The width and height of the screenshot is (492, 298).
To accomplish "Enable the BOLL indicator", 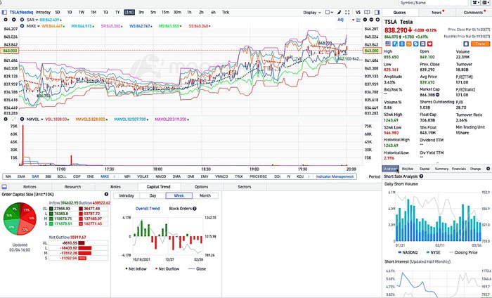I will (x=62, y=176).
